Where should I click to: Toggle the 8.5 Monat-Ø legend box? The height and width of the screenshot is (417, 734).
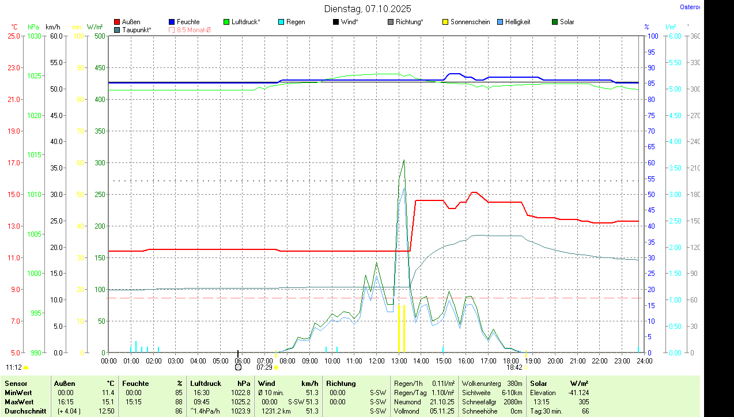(x=172, y=29)
